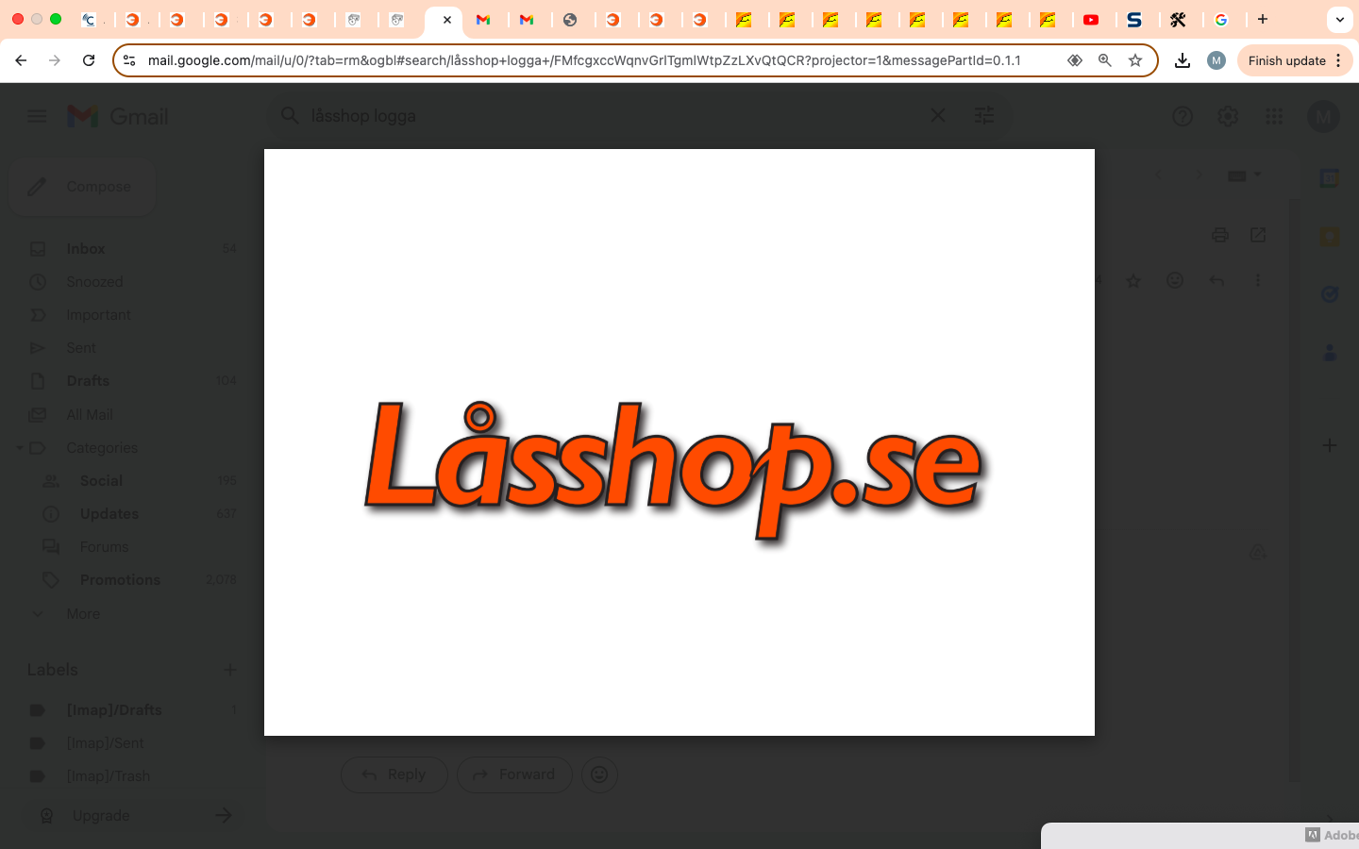The width and height of the screenshot is (1359, 849).
Task: Open the Gmail main menu hamburger
Action: 37,116
